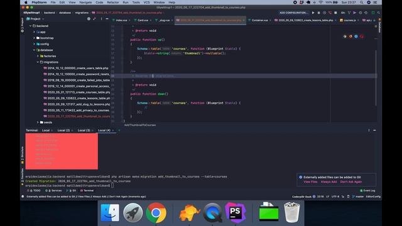Collapse the backend folder in tree
Screen dimensions: 402x226
click(x=31, y=26)
